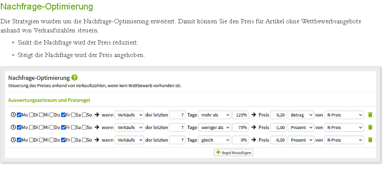Image resolution: width=383 pixels, height=174 pixels.
Task: Click the clock icon of the third rule
Action: [x=13, y=140]
